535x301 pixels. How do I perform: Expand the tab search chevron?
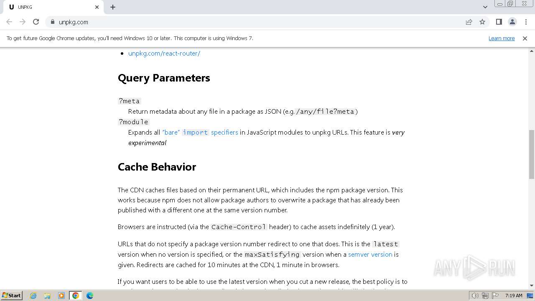click(485, 7)
